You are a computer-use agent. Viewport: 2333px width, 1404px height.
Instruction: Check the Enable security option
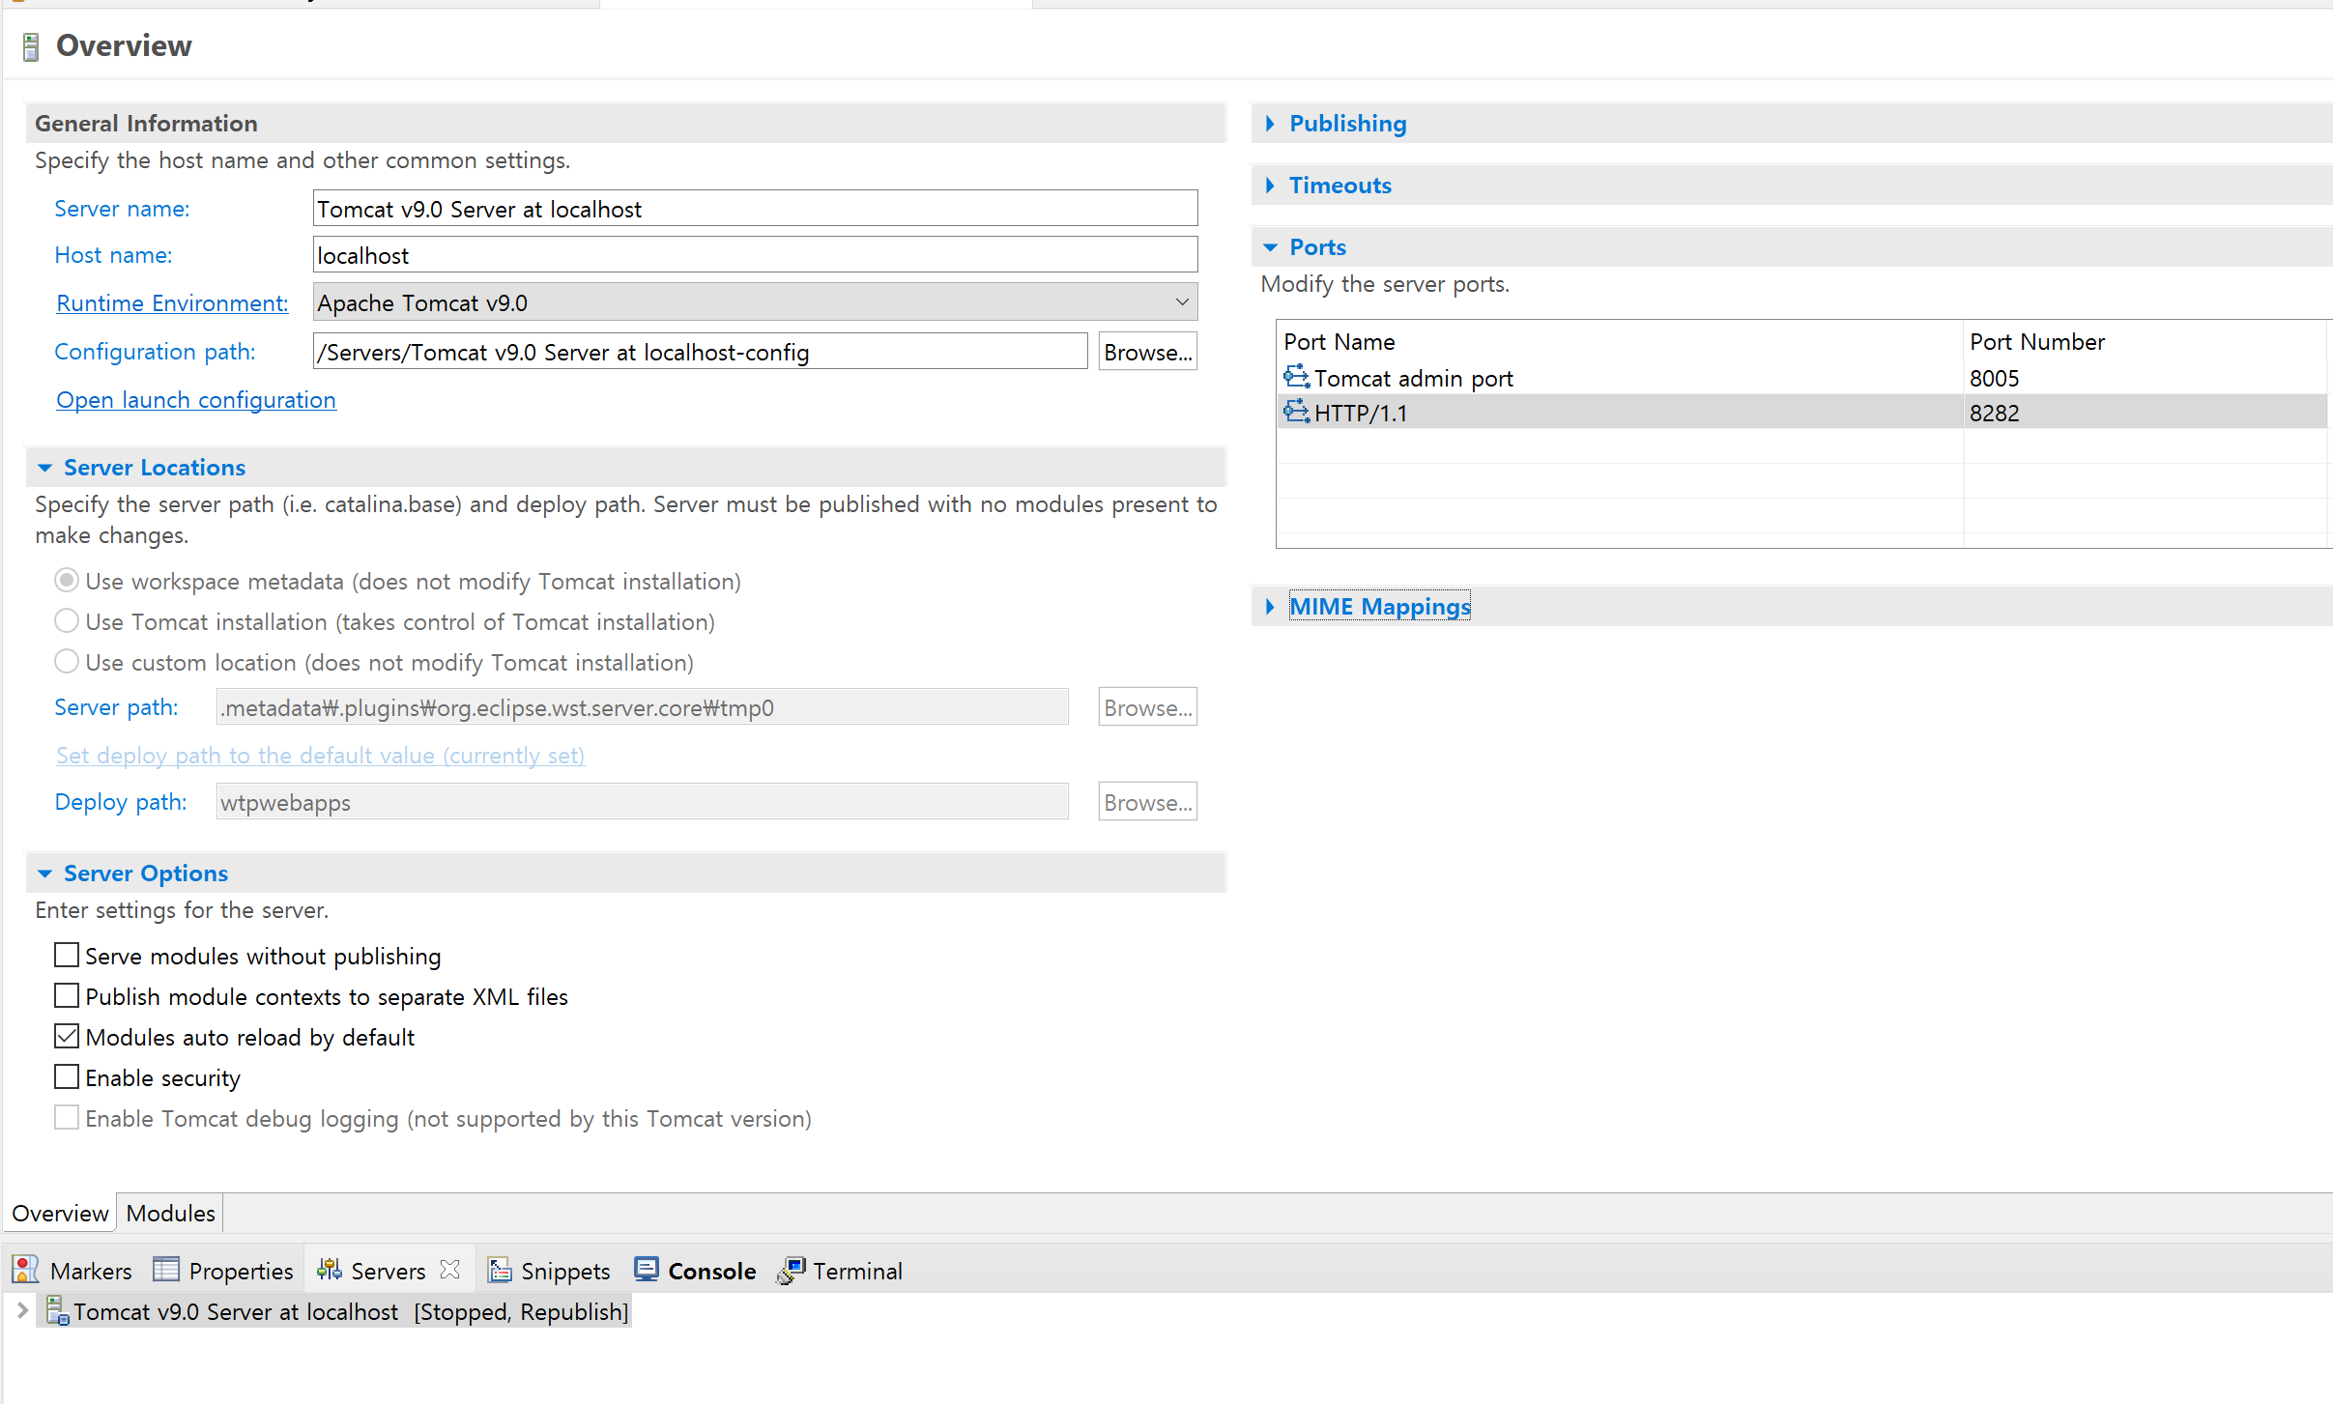[x=66, y=1075]
